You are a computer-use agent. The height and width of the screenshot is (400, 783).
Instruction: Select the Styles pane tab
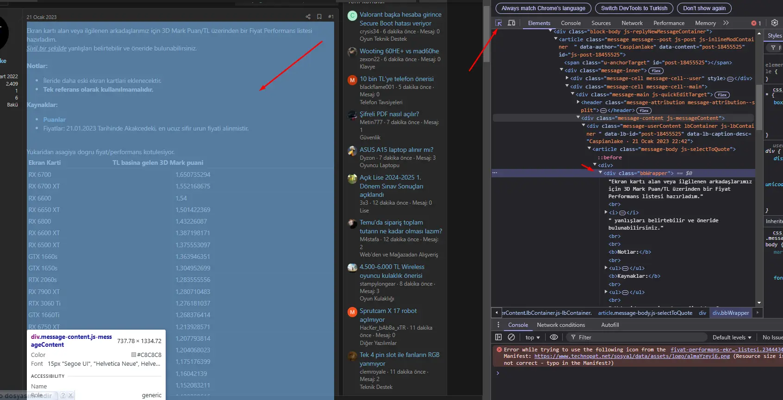click(x=774, y=36)
